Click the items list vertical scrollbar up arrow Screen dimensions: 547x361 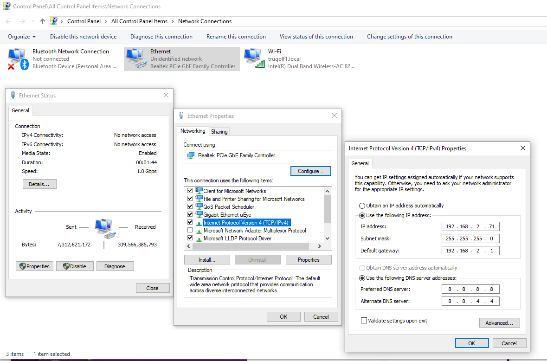tap(327, 191)
